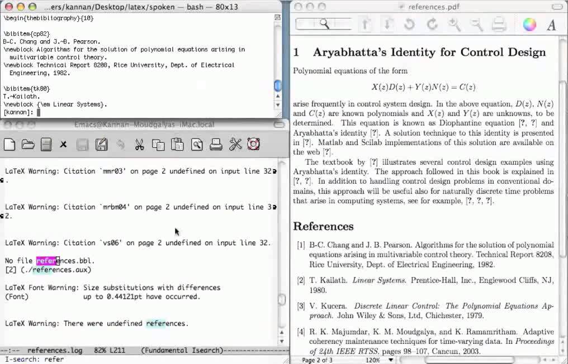Click the 'LaTeX Font Warning' line
568x364 pixels.
[x=113, y=288]
